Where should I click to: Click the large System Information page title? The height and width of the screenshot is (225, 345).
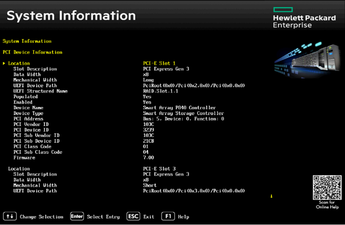coord(71,16)
